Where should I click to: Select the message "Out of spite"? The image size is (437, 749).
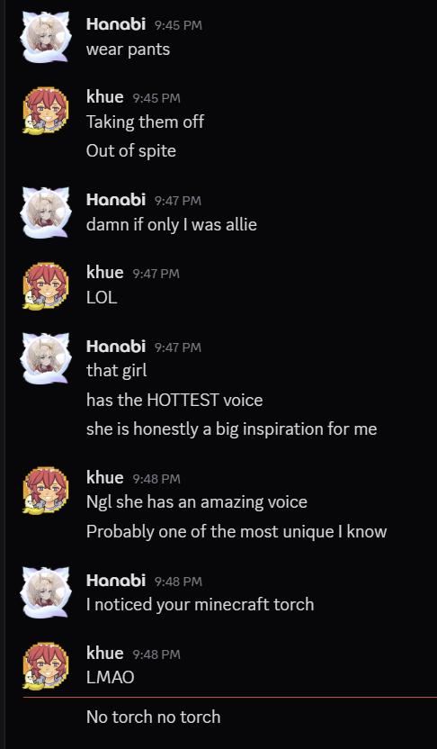coord(131,151)
